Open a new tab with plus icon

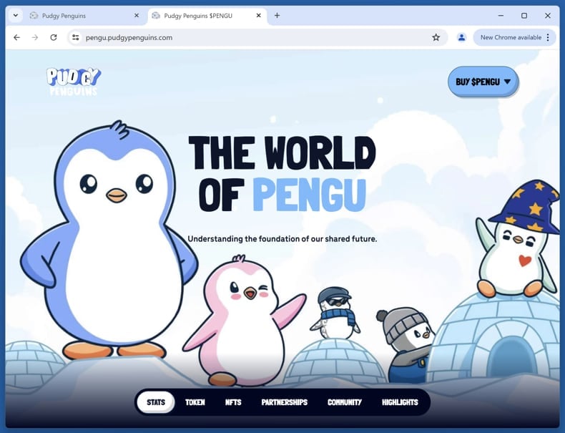pos(277,16)
